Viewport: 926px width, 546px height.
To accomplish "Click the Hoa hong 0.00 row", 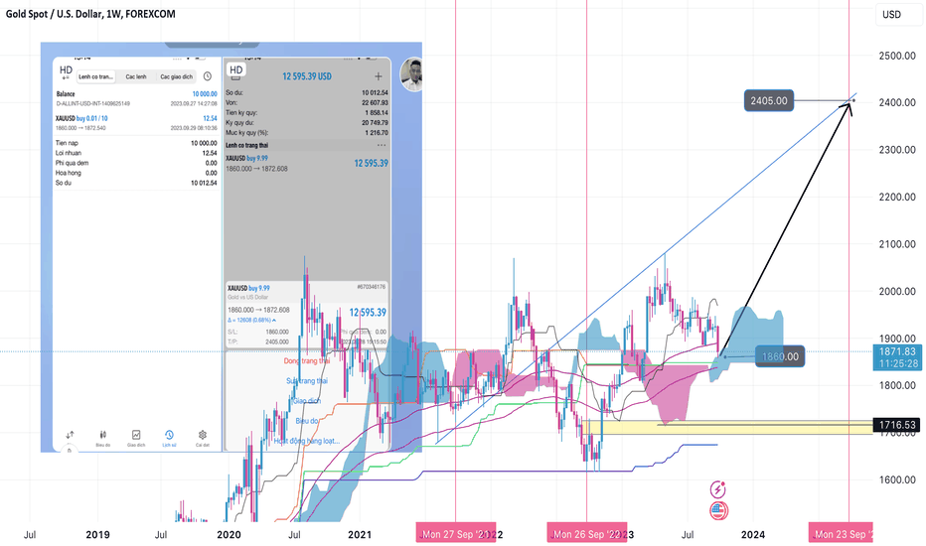I will tap(136, 173).
